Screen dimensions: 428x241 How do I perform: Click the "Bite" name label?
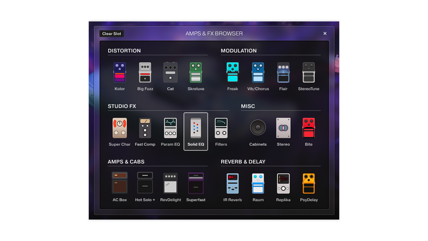pos(309,144)
